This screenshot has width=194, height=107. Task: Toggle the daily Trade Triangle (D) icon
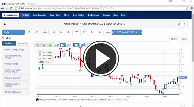point(50,45)
